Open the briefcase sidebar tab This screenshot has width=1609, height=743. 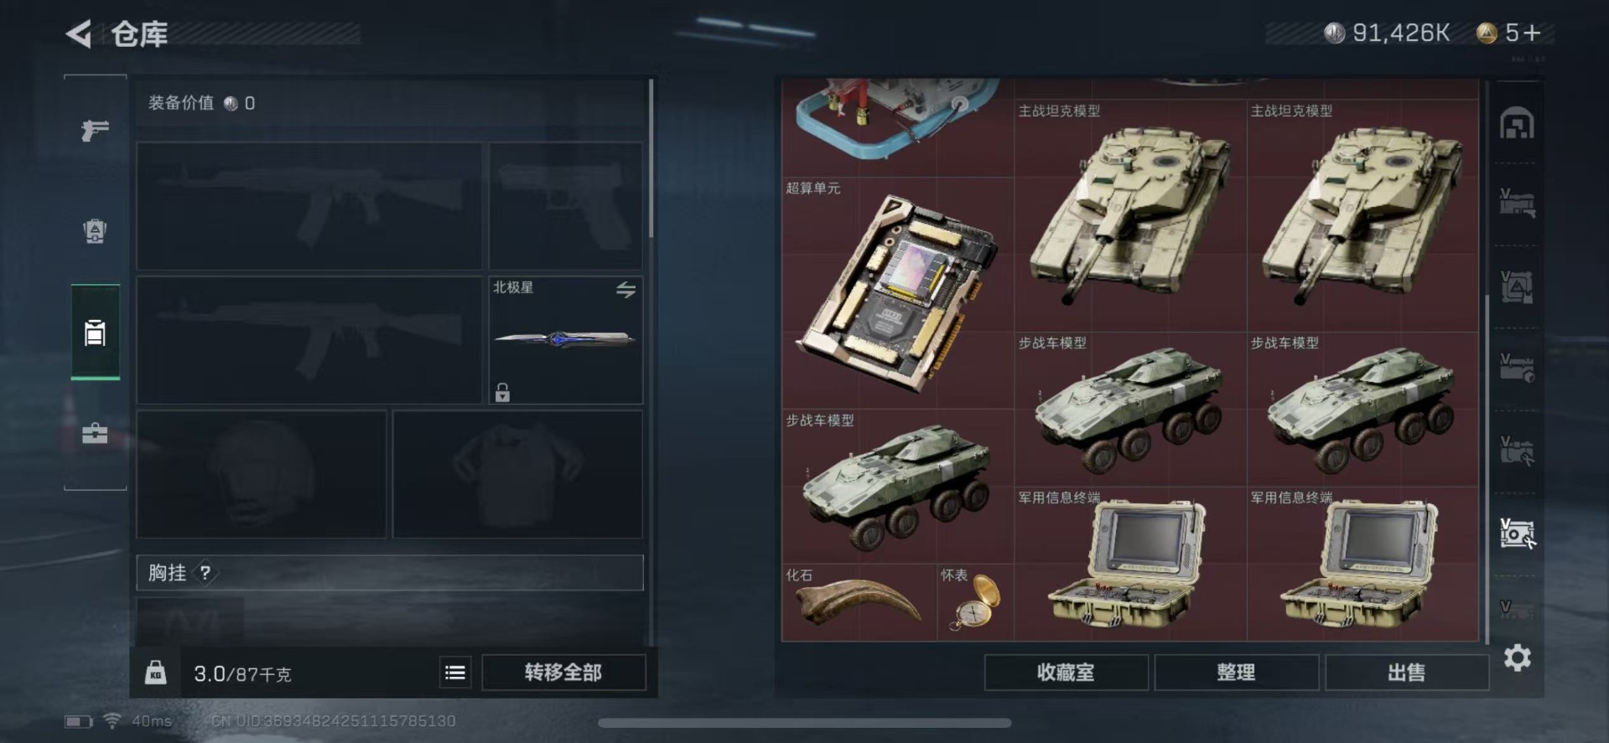tap(95, 433)
